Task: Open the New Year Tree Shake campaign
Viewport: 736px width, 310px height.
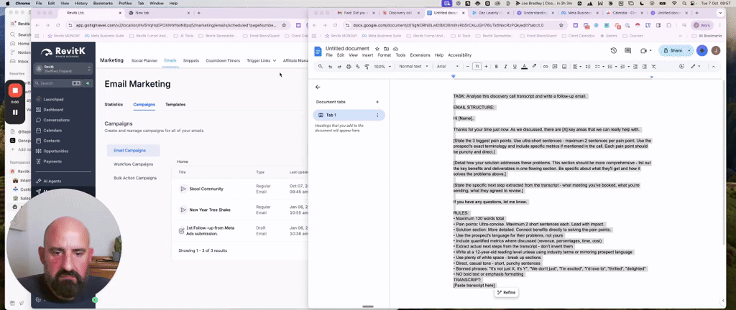Action: tap(210, 210)
